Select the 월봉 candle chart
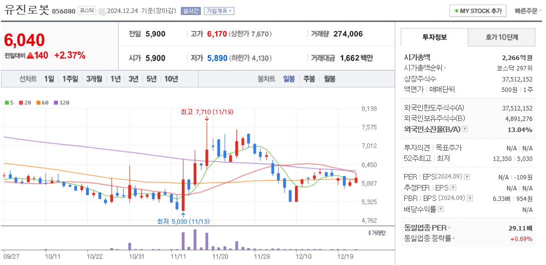The height and width of the screenshot is (265, 546). (330, 79)
